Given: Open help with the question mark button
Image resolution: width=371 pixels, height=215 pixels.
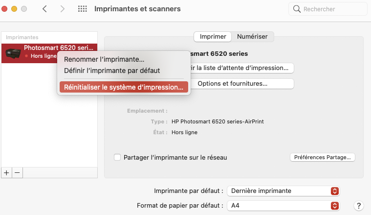Looking at the screenshot, I should tap(358, 206).
